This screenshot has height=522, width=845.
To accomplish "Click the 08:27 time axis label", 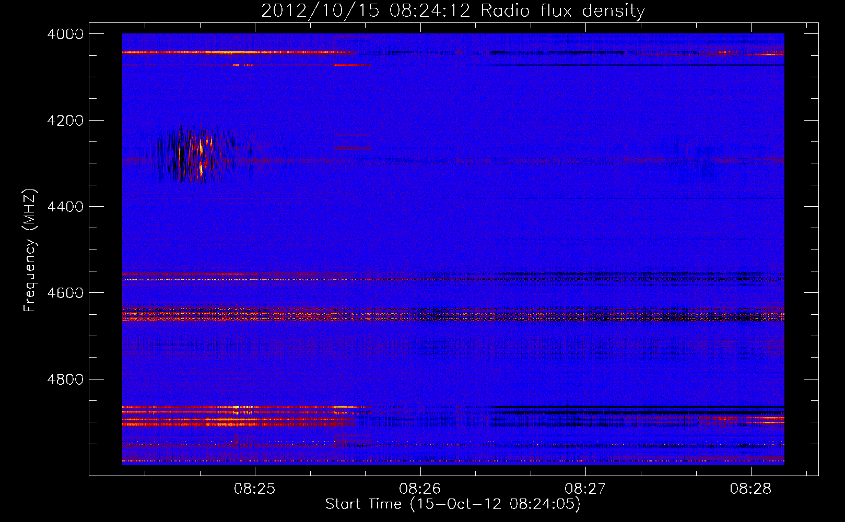I will [585, 489].
